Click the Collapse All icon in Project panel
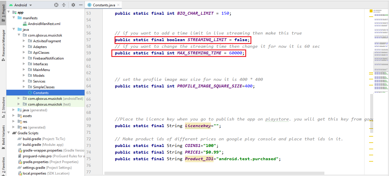The width and height of the screenshot is (389, 176). (64, 5)
